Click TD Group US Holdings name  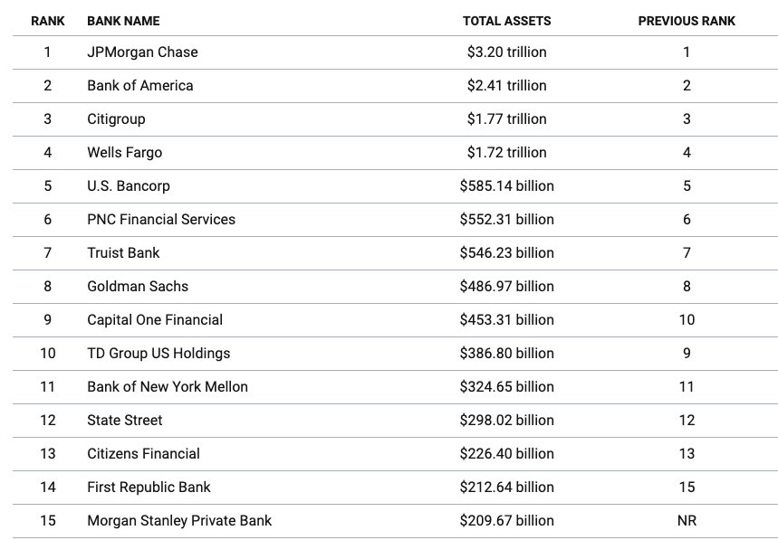tap(158, 354)
